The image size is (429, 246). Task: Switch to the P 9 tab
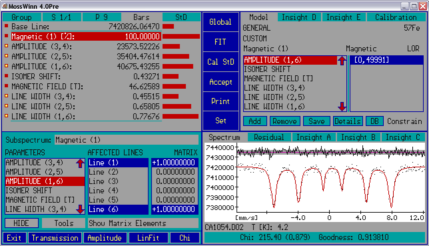(102, 17)
